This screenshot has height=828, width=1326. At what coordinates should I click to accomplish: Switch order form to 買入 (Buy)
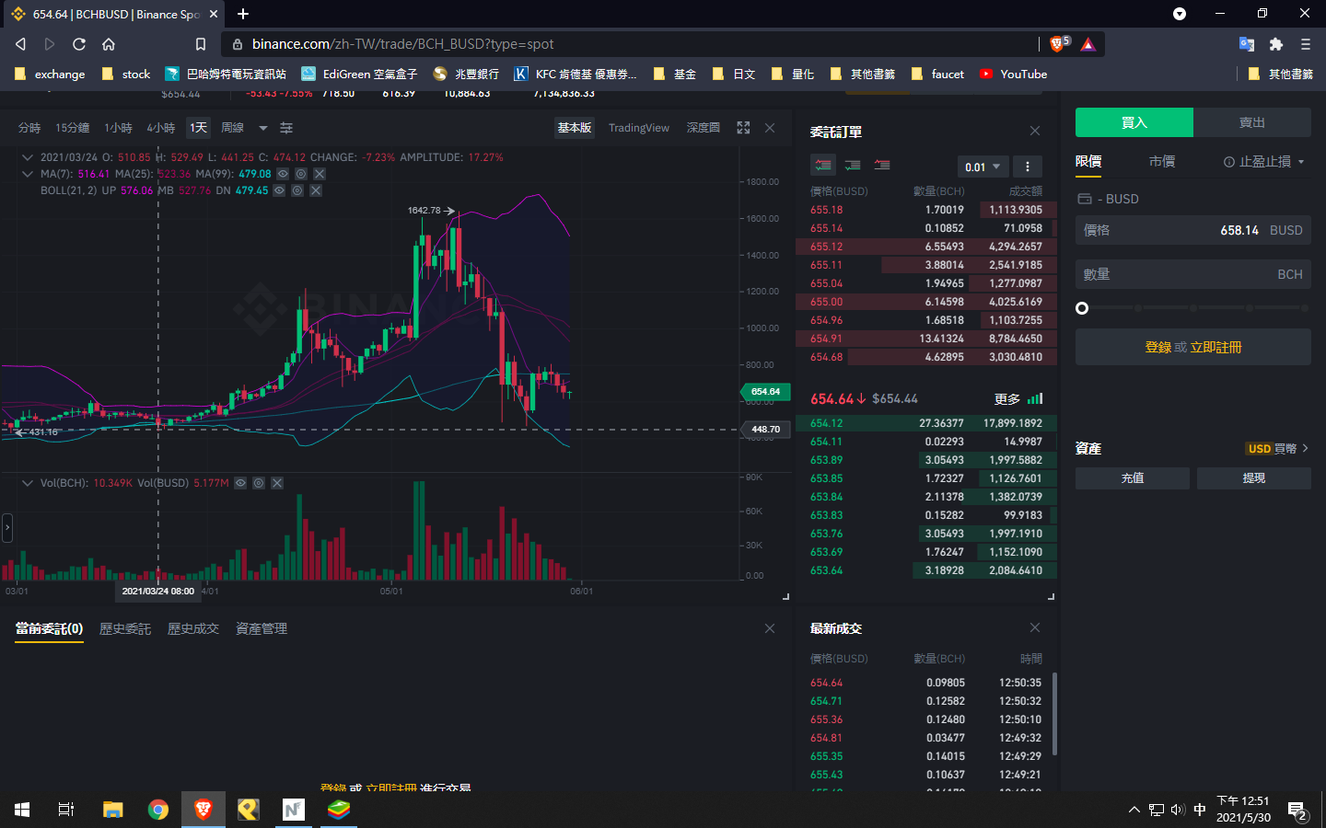(1134, 122)
